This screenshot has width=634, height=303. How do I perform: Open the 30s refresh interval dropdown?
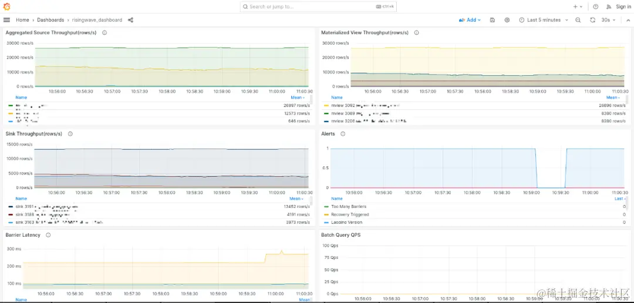(608, 20)
